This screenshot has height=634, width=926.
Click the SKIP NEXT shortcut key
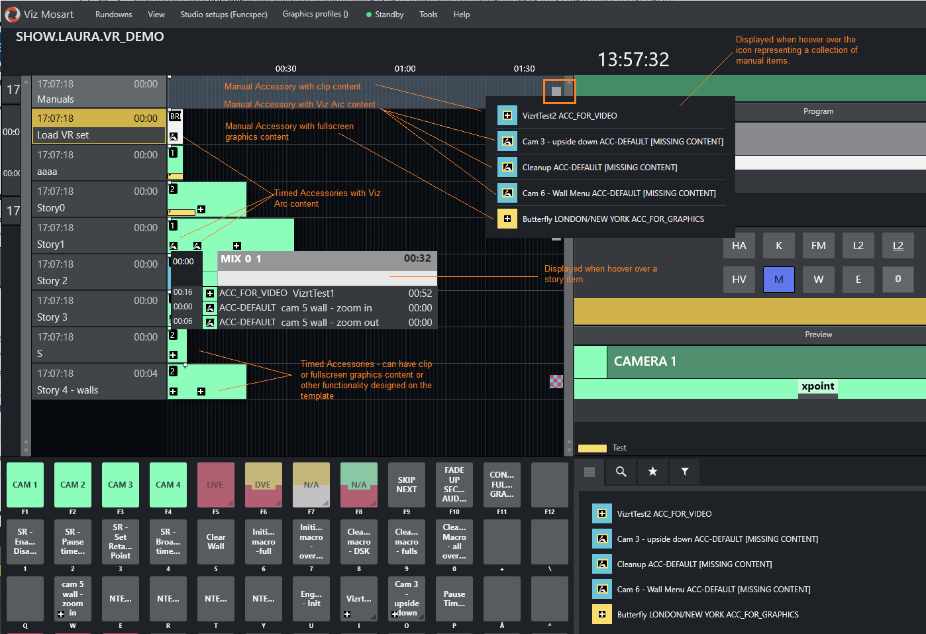pos(407,485)
